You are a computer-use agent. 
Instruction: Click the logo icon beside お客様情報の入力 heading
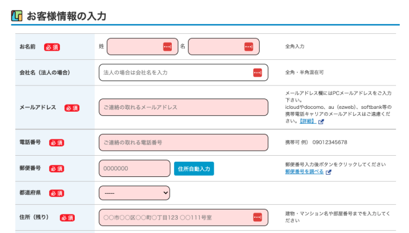pos(16,16)
